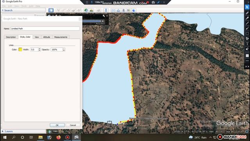
Task: Click Add Path toolbar icon
Action: point(69,11)
